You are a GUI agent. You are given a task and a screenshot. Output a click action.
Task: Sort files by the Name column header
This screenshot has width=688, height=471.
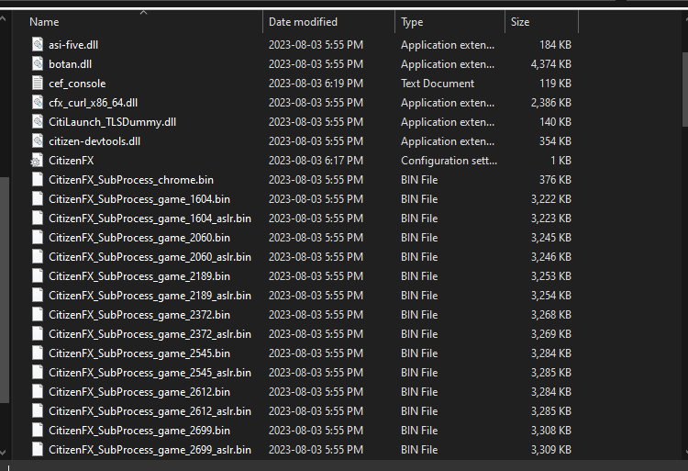(x=44, y=22)
